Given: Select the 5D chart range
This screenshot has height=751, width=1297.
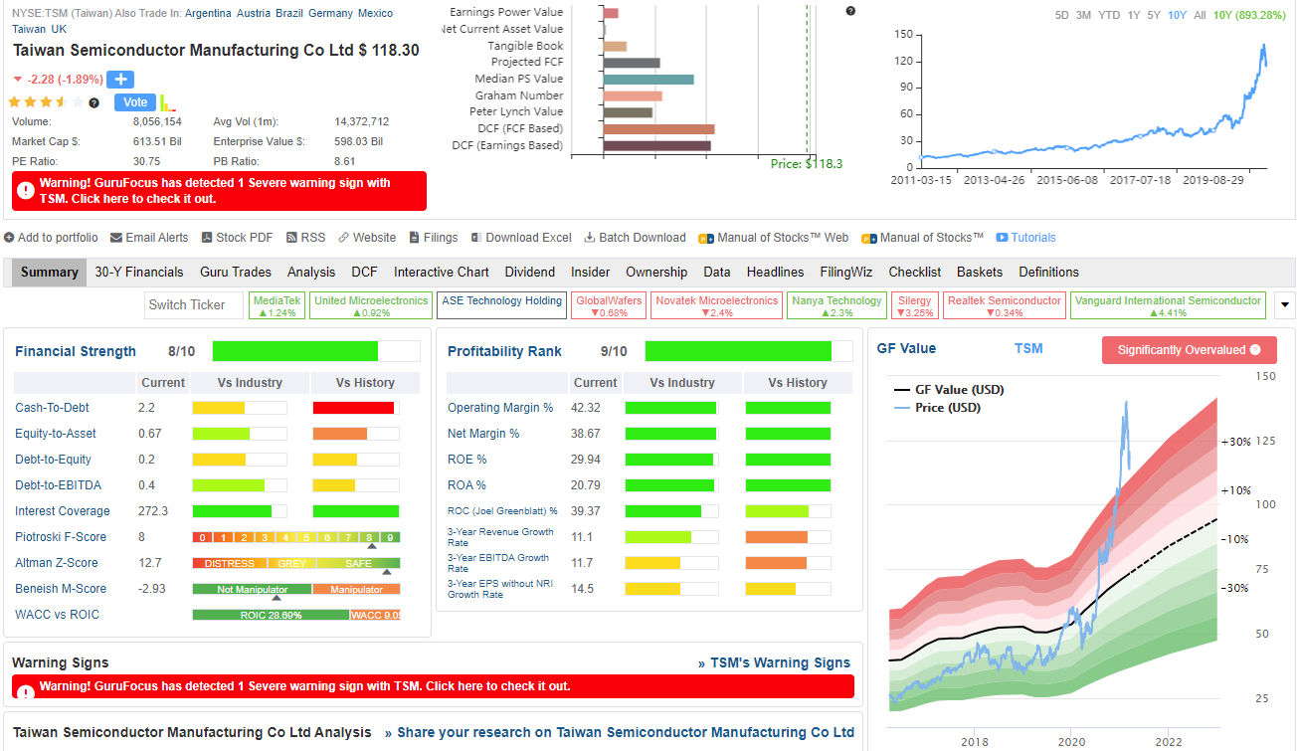Looking at the screenshot, I should pos(1061,15).
